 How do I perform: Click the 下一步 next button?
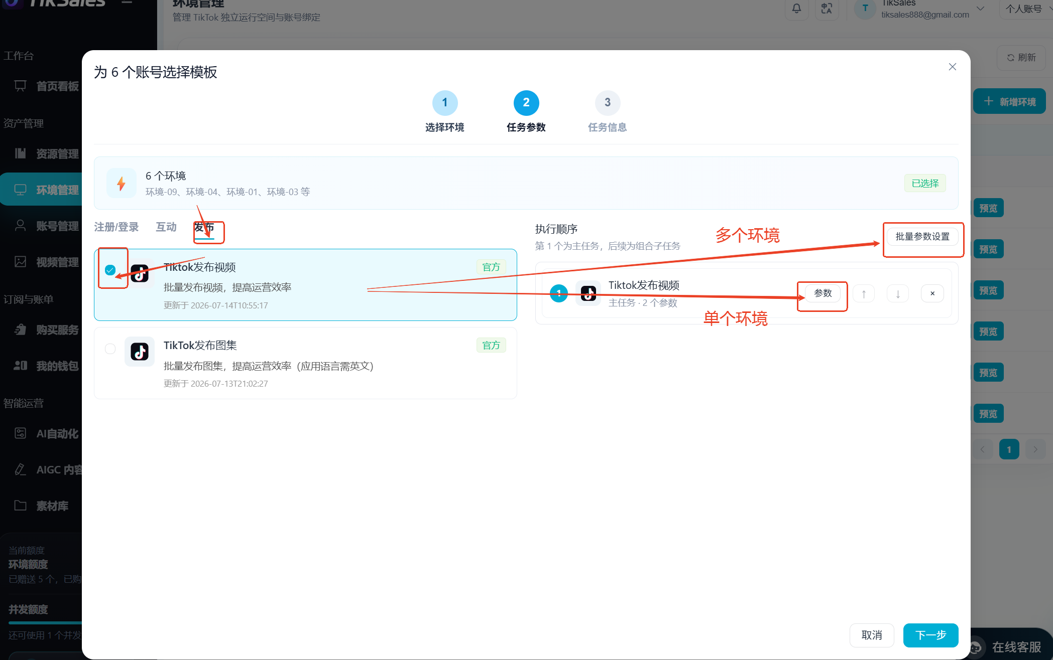(930, 635)
